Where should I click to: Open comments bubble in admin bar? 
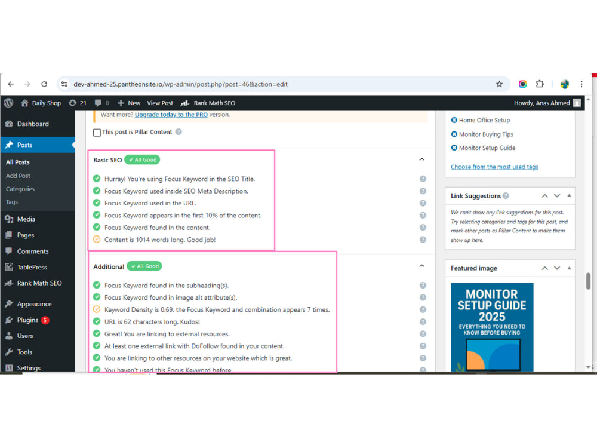(x=101, y=103)
